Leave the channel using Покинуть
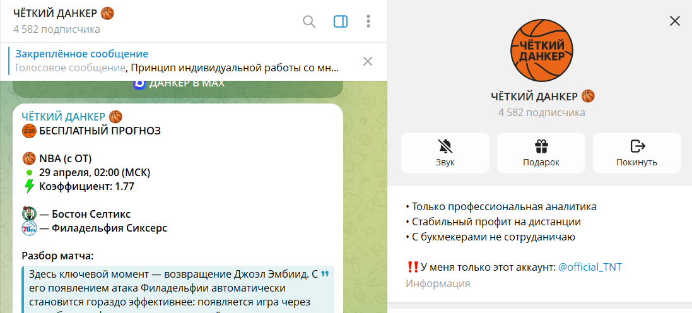The image size is (692, 313). pos(636,153)
